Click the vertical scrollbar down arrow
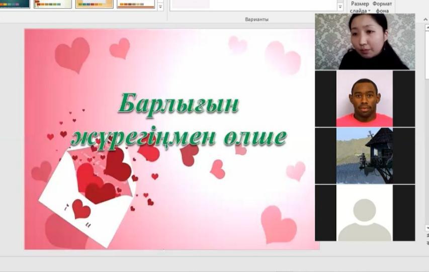The width and height of the screenshot is (429, 272). pos(426,228)
